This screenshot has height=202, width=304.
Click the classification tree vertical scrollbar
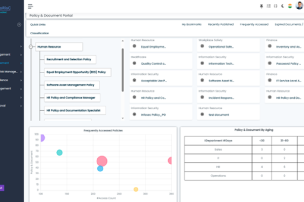coord(122,70)
